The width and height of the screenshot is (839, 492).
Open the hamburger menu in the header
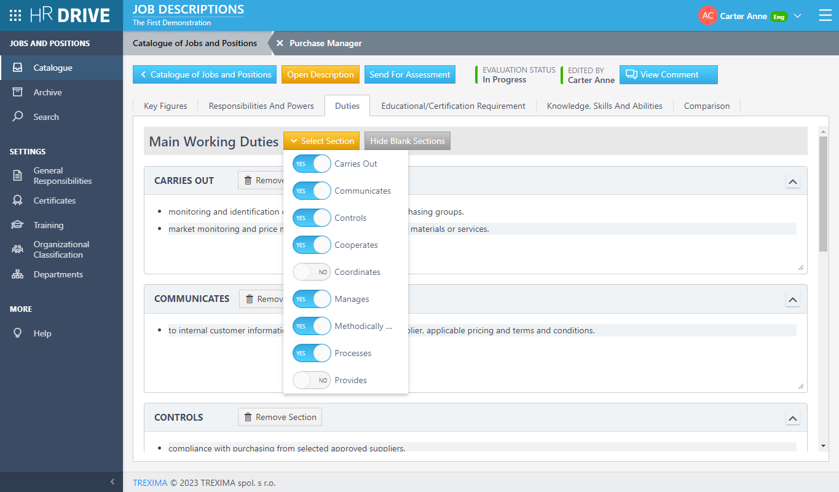click(825, 15)
